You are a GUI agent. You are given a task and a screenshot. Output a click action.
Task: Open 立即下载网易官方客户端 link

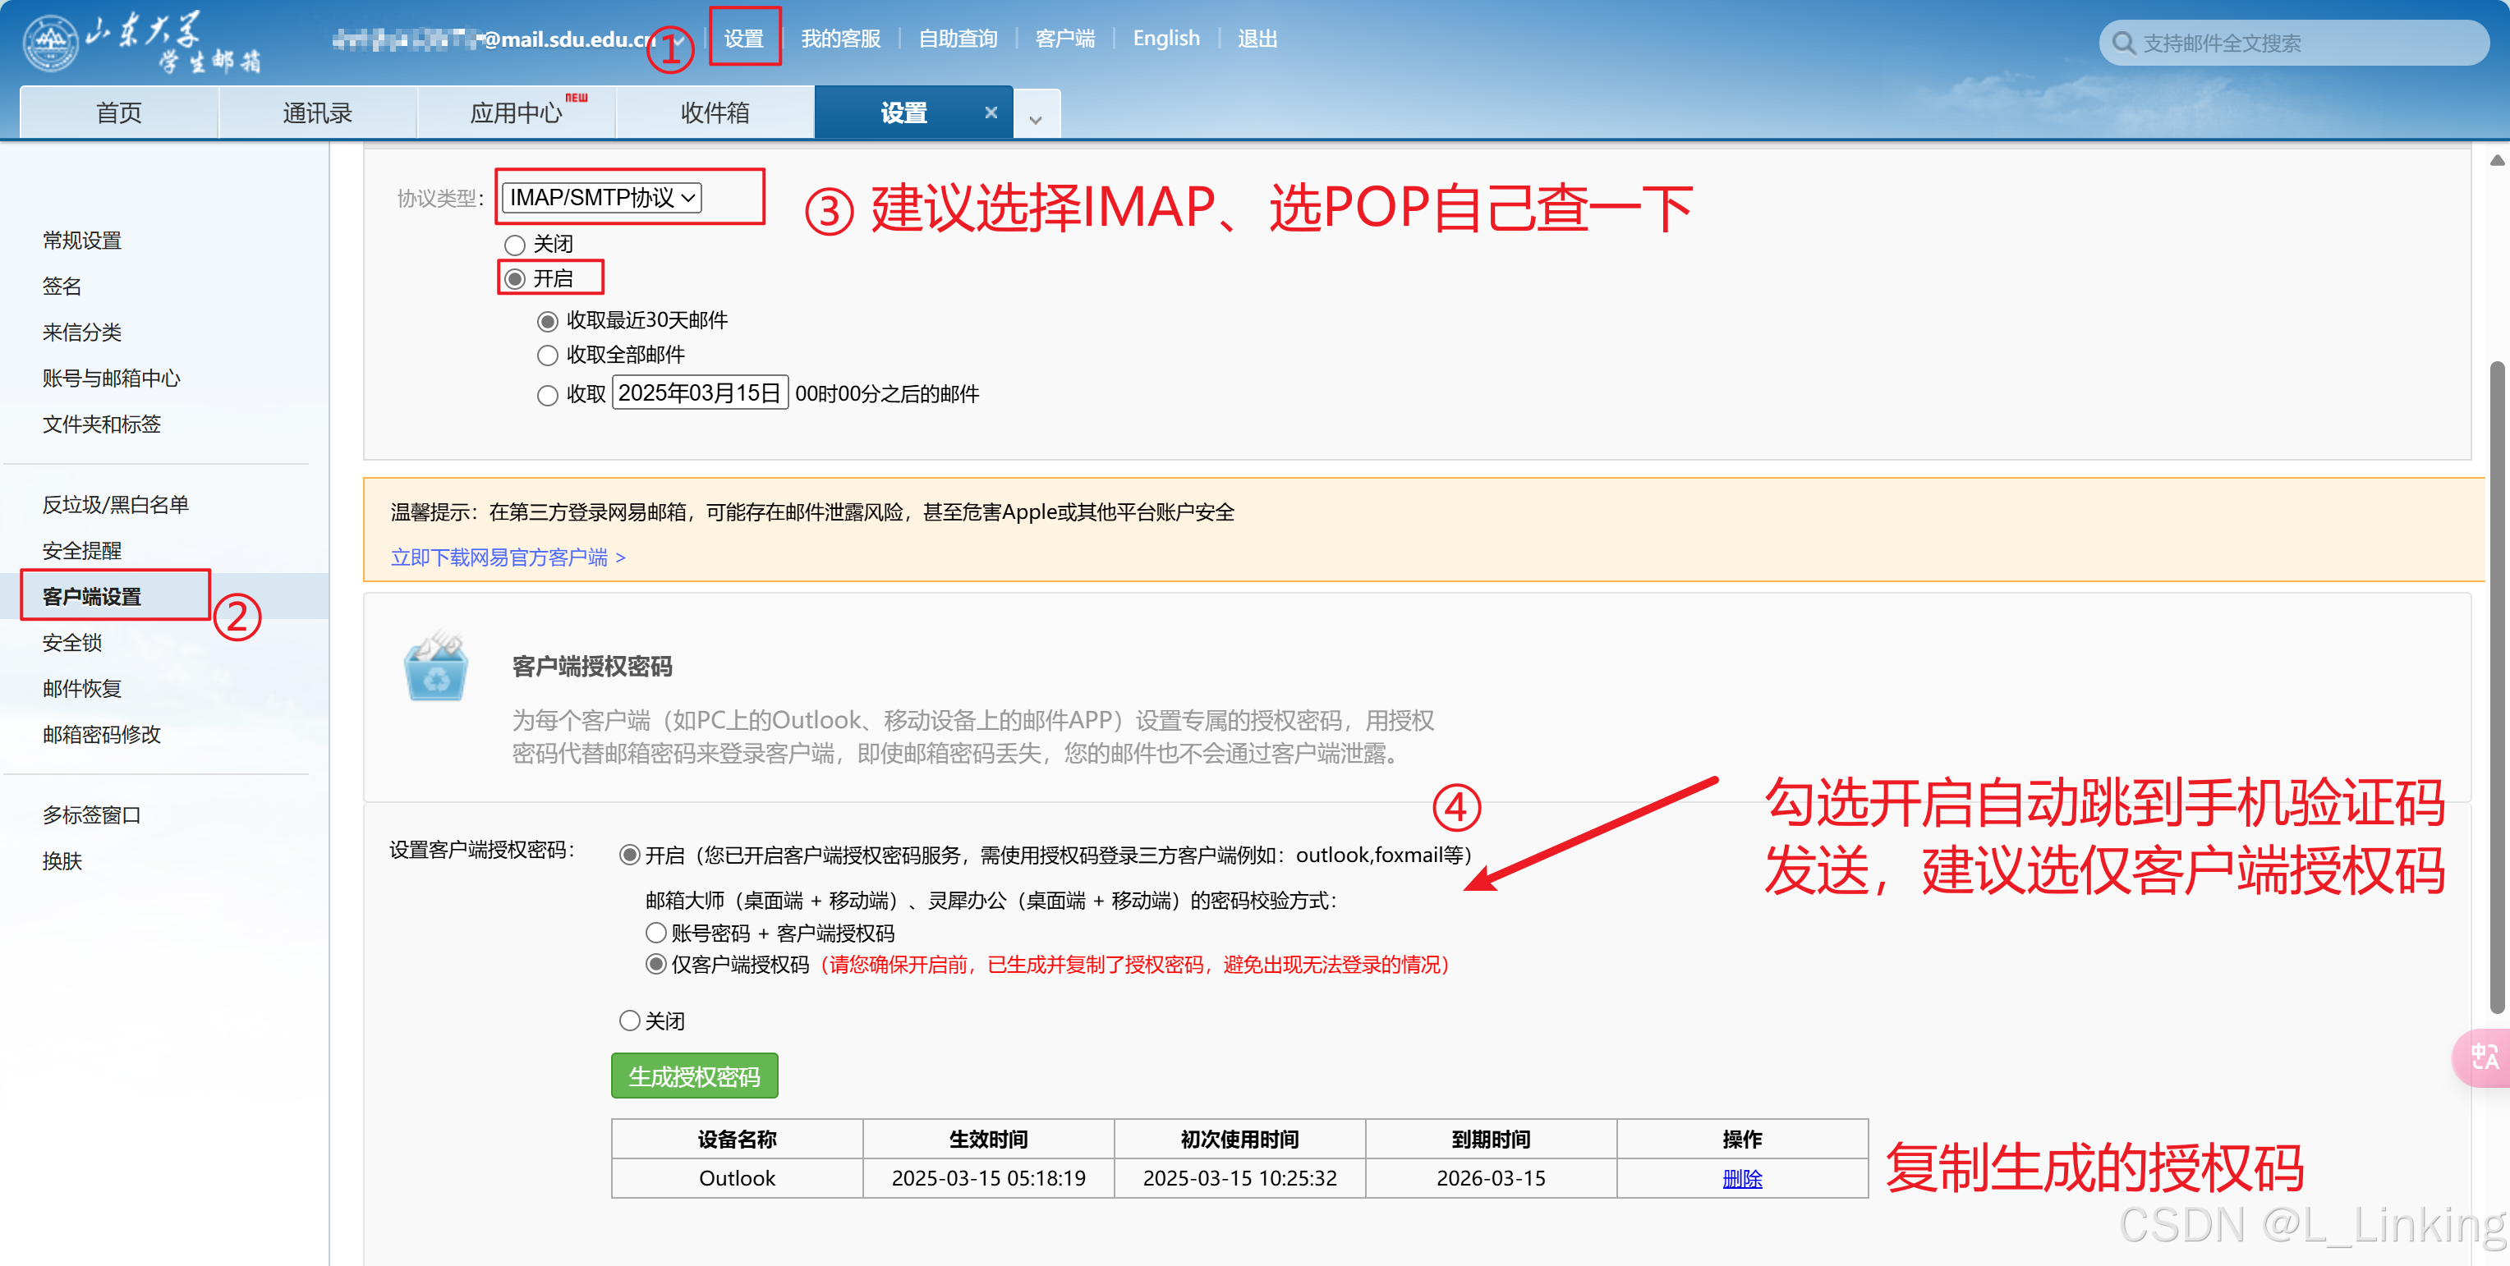507,558
